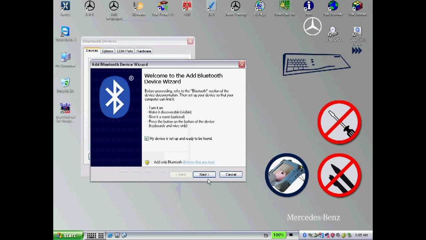Viewport: 426px width, 240px height.
Task: Launch SmartCalc full shortcut
Action: [x=284, y=9]
